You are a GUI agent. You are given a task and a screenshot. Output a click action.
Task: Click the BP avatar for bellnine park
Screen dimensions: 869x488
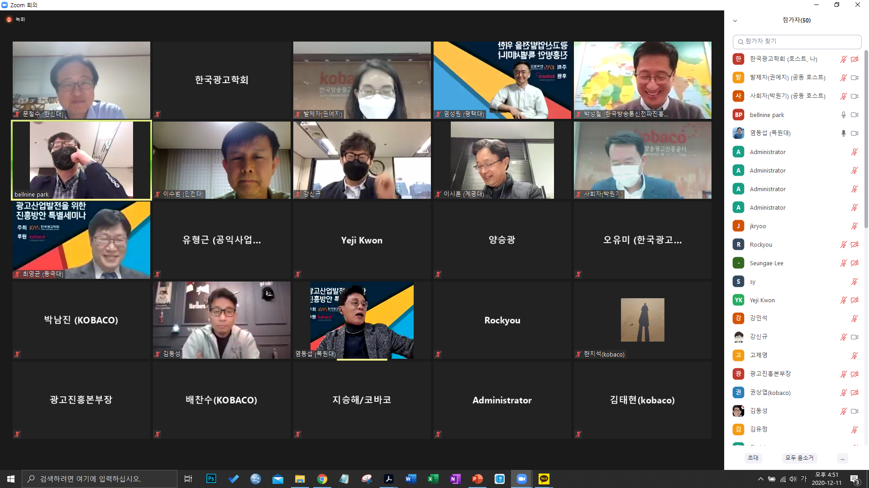tap(739, 115)
